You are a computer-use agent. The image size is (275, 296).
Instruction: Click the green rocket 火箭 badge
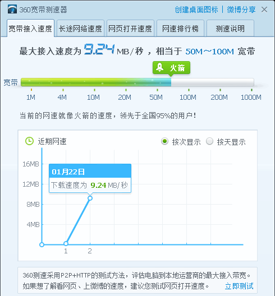171,68
